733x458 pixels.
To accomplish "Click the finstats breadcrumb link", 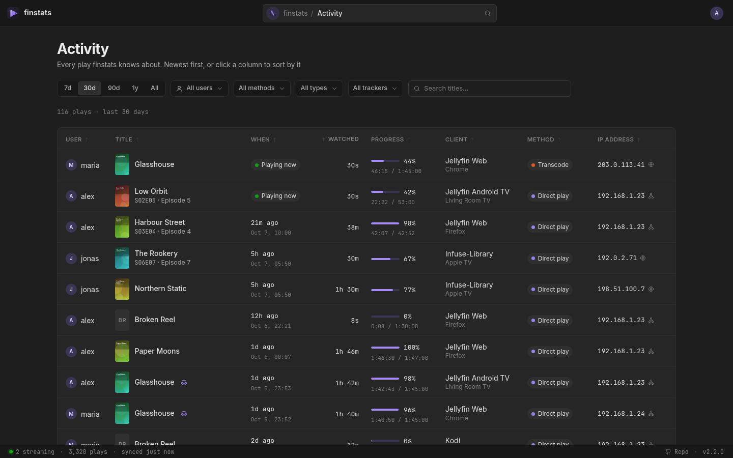I will tap(295, 13).
